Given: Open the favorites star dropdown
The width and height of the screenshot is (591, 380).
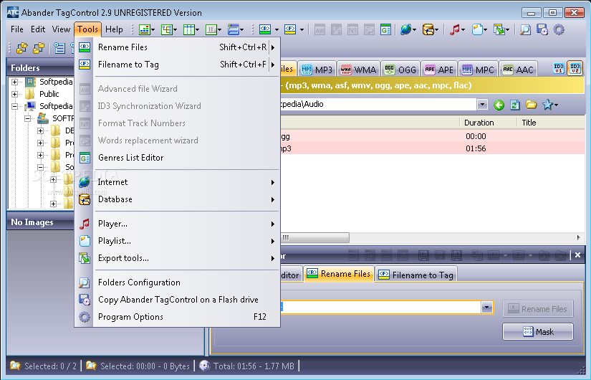Looking at the screenshot, I should [550, 105].
